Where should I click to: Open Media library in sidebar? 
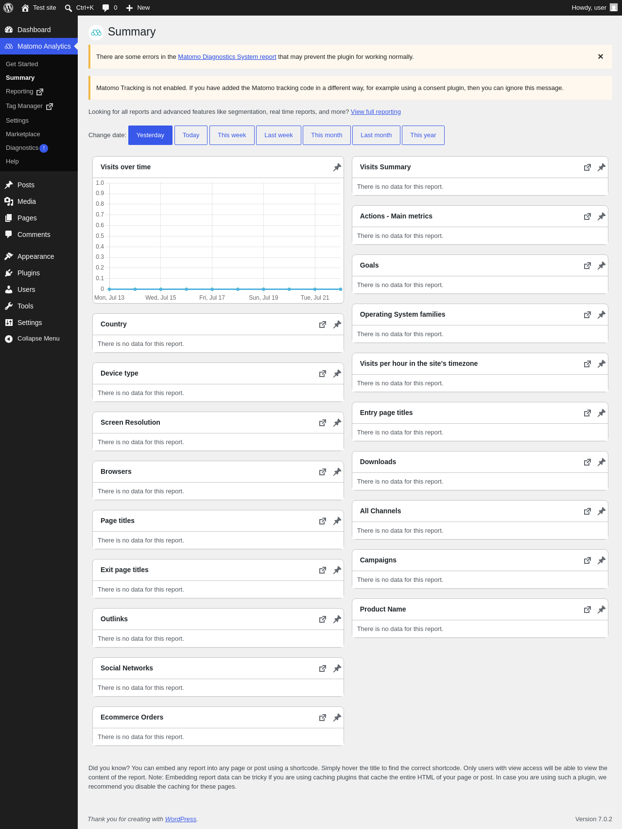pos(39,201)
